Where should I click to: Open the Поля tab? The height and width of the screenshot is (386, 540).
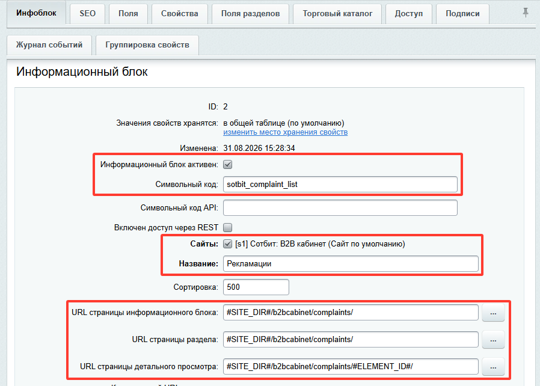tap(128, 14)
